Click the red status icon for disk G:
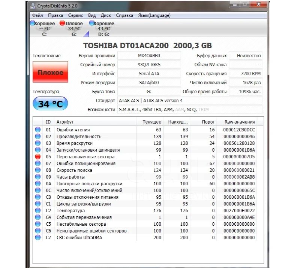The image size is (300, 268). [x=62, y=23]
